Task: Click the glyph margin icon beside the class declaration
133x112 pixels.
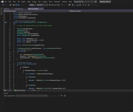Action: click(x=6, y=23)
